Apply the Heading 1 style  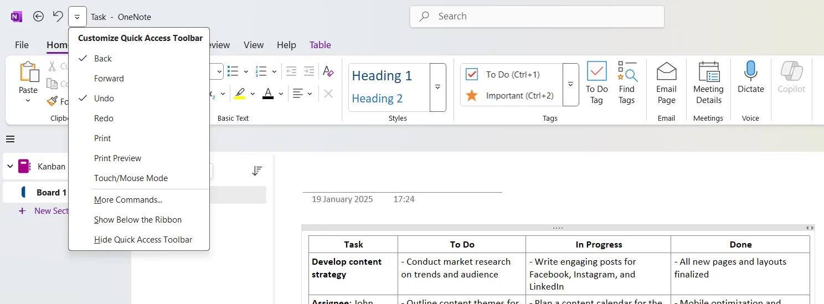[382, 76]
